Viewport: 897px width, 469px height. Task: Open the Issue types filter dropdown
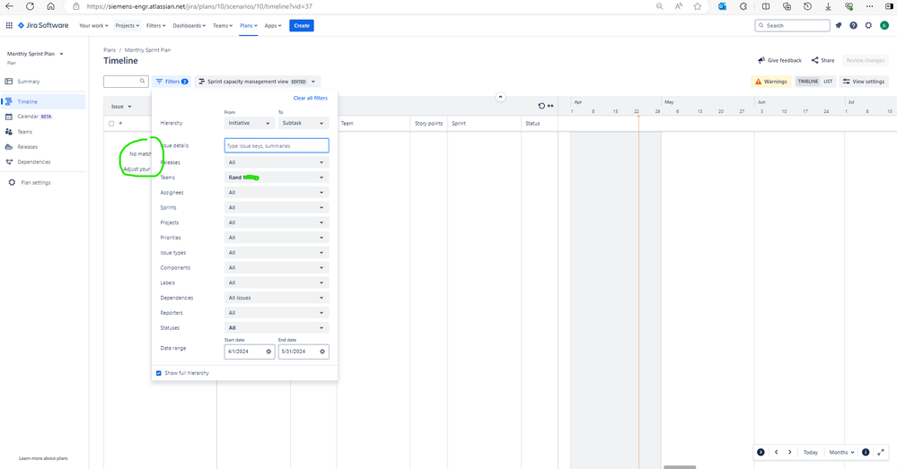277,253
